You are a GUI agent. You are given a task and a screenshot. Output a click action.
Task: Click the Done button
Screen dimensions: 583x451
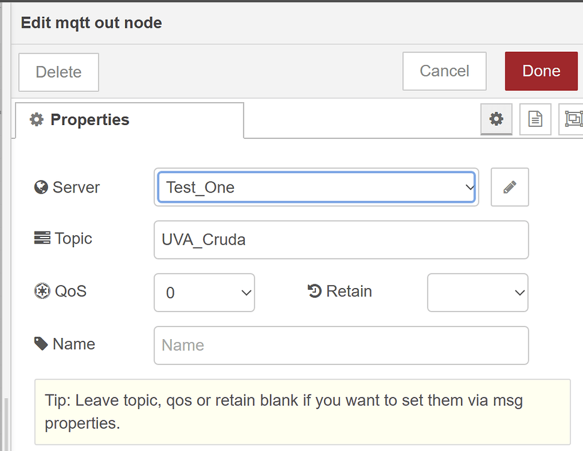540,70
